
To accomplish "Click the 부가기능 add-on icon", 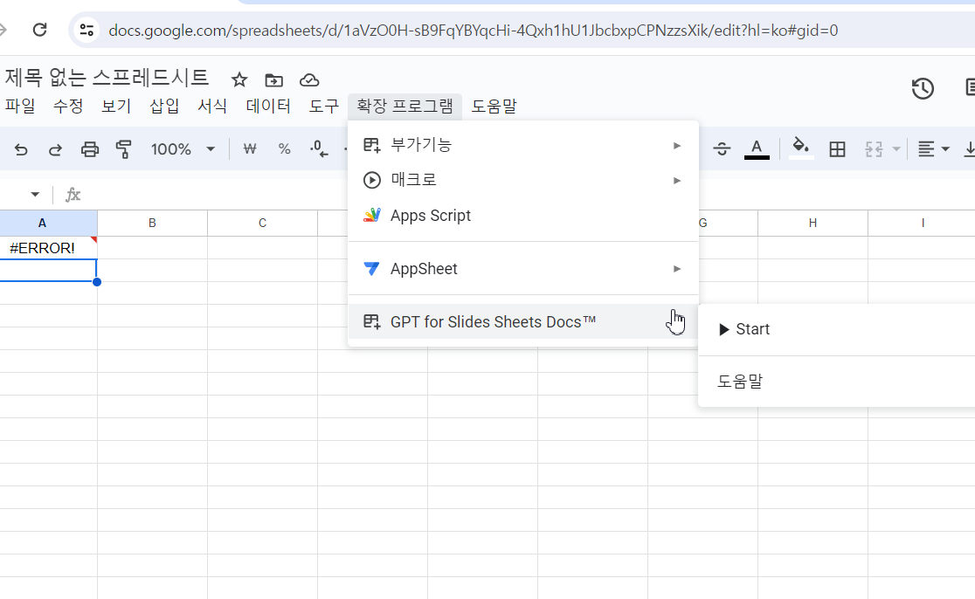I will (x=372, y=145).
